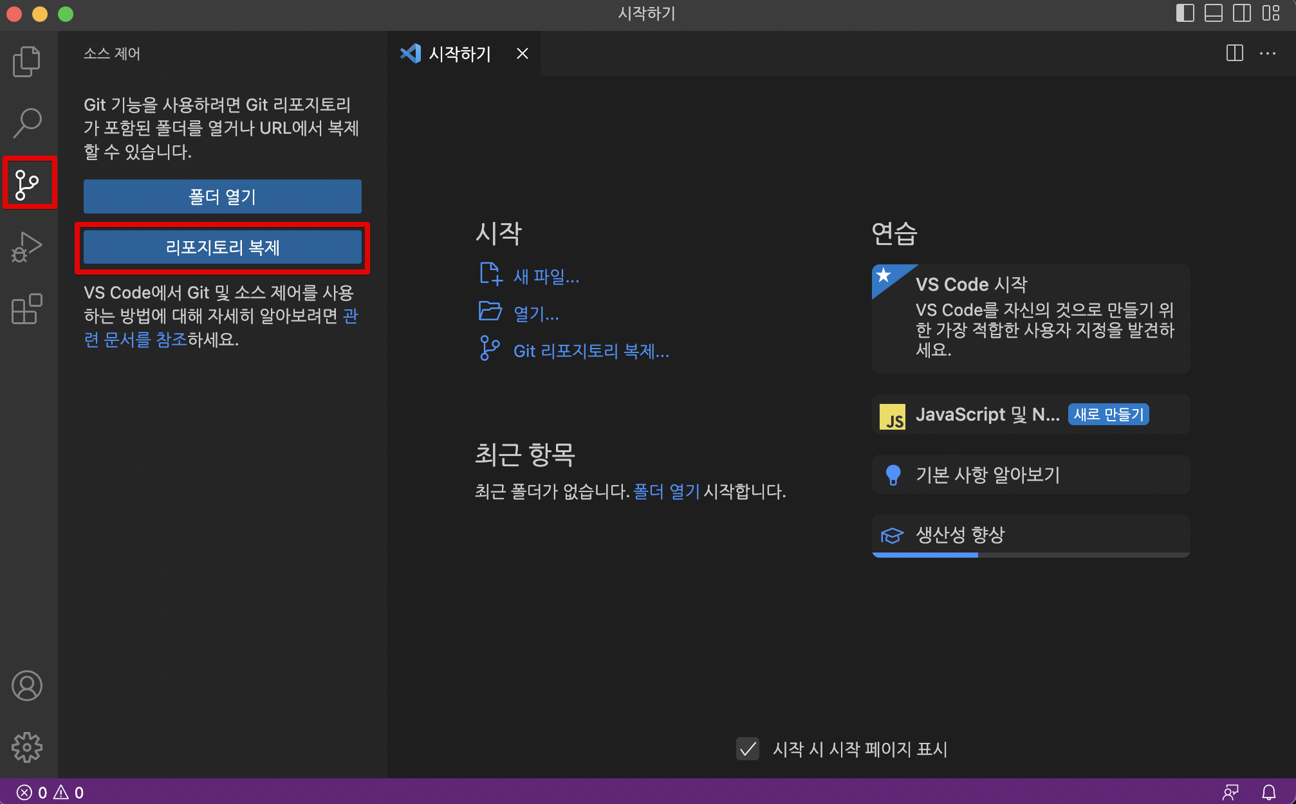Click the '리포지토리 복제' button

(222, 248)
